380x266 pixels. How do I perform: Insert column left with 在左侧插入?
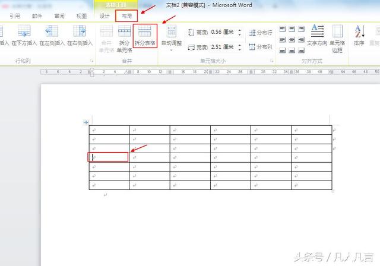pos(52,36)
